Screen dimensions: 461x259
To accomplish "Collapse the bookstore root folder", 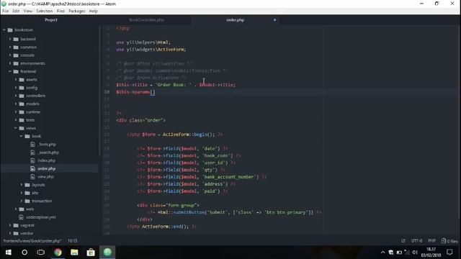I will [x=4, y=30].
